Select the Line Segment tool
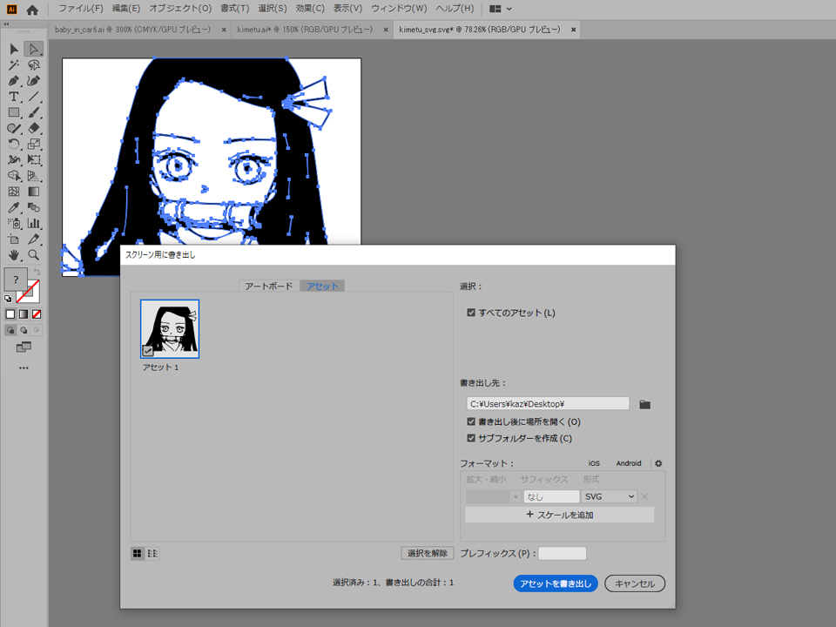 (34, 97)
